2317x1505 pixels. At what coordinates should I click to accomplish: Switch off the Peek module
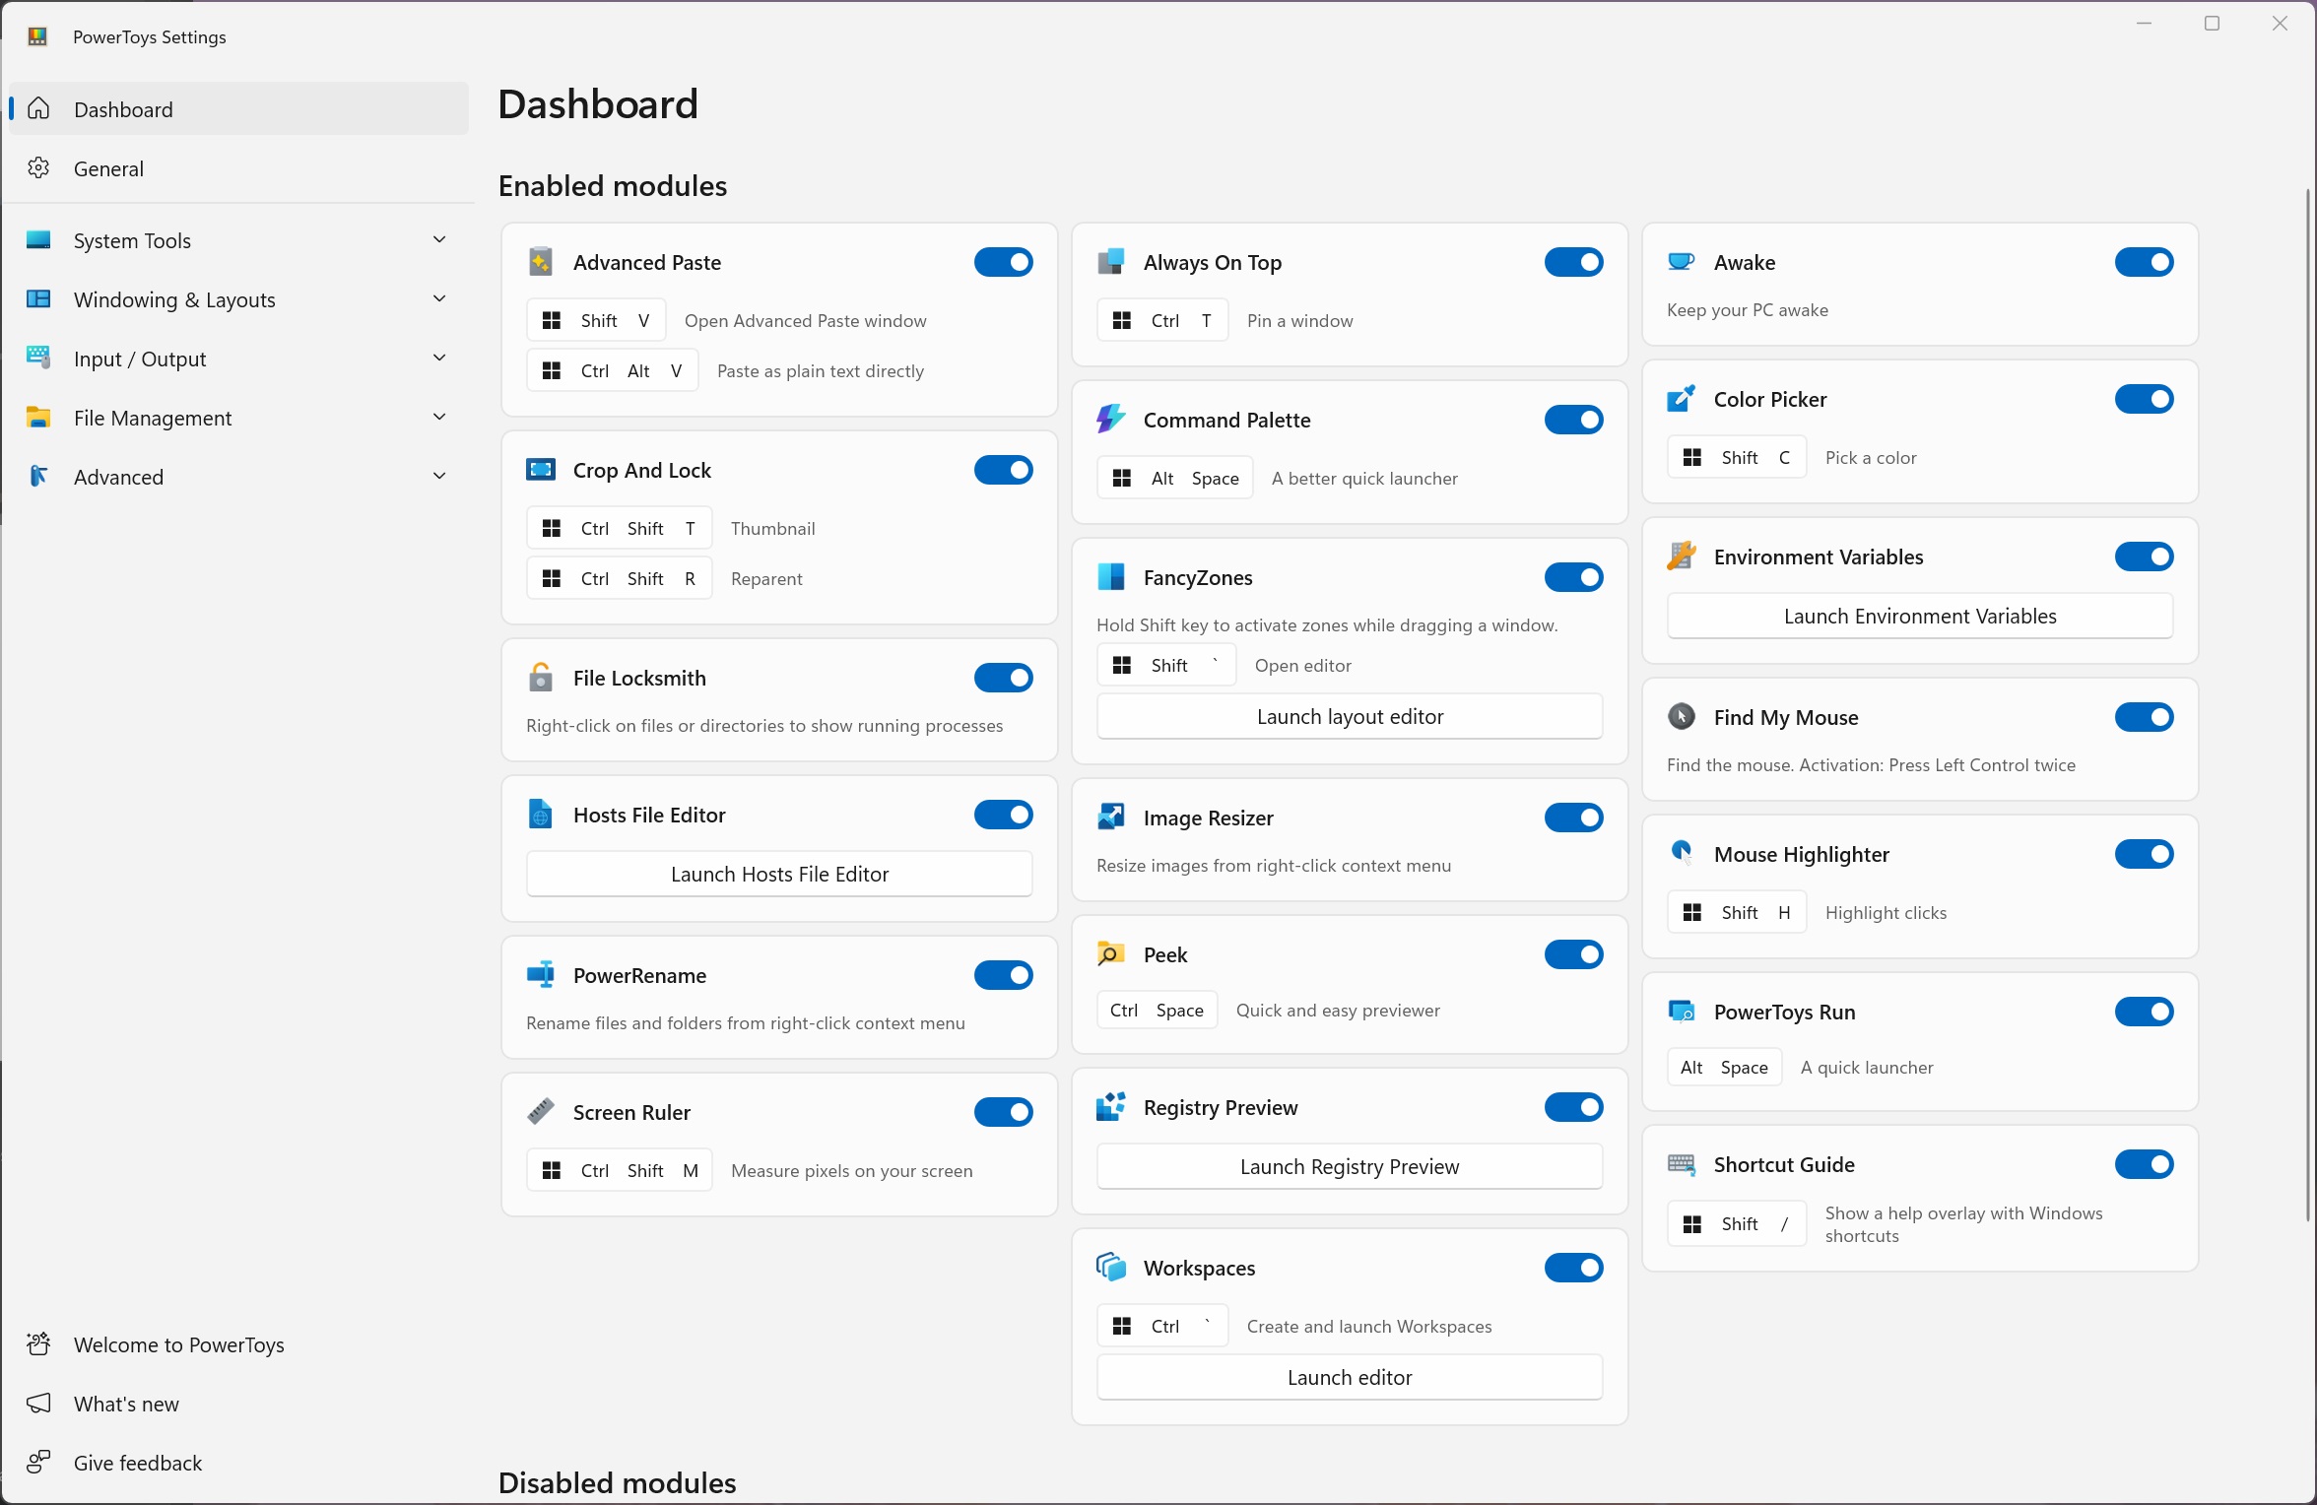[x=1574, y=954]
